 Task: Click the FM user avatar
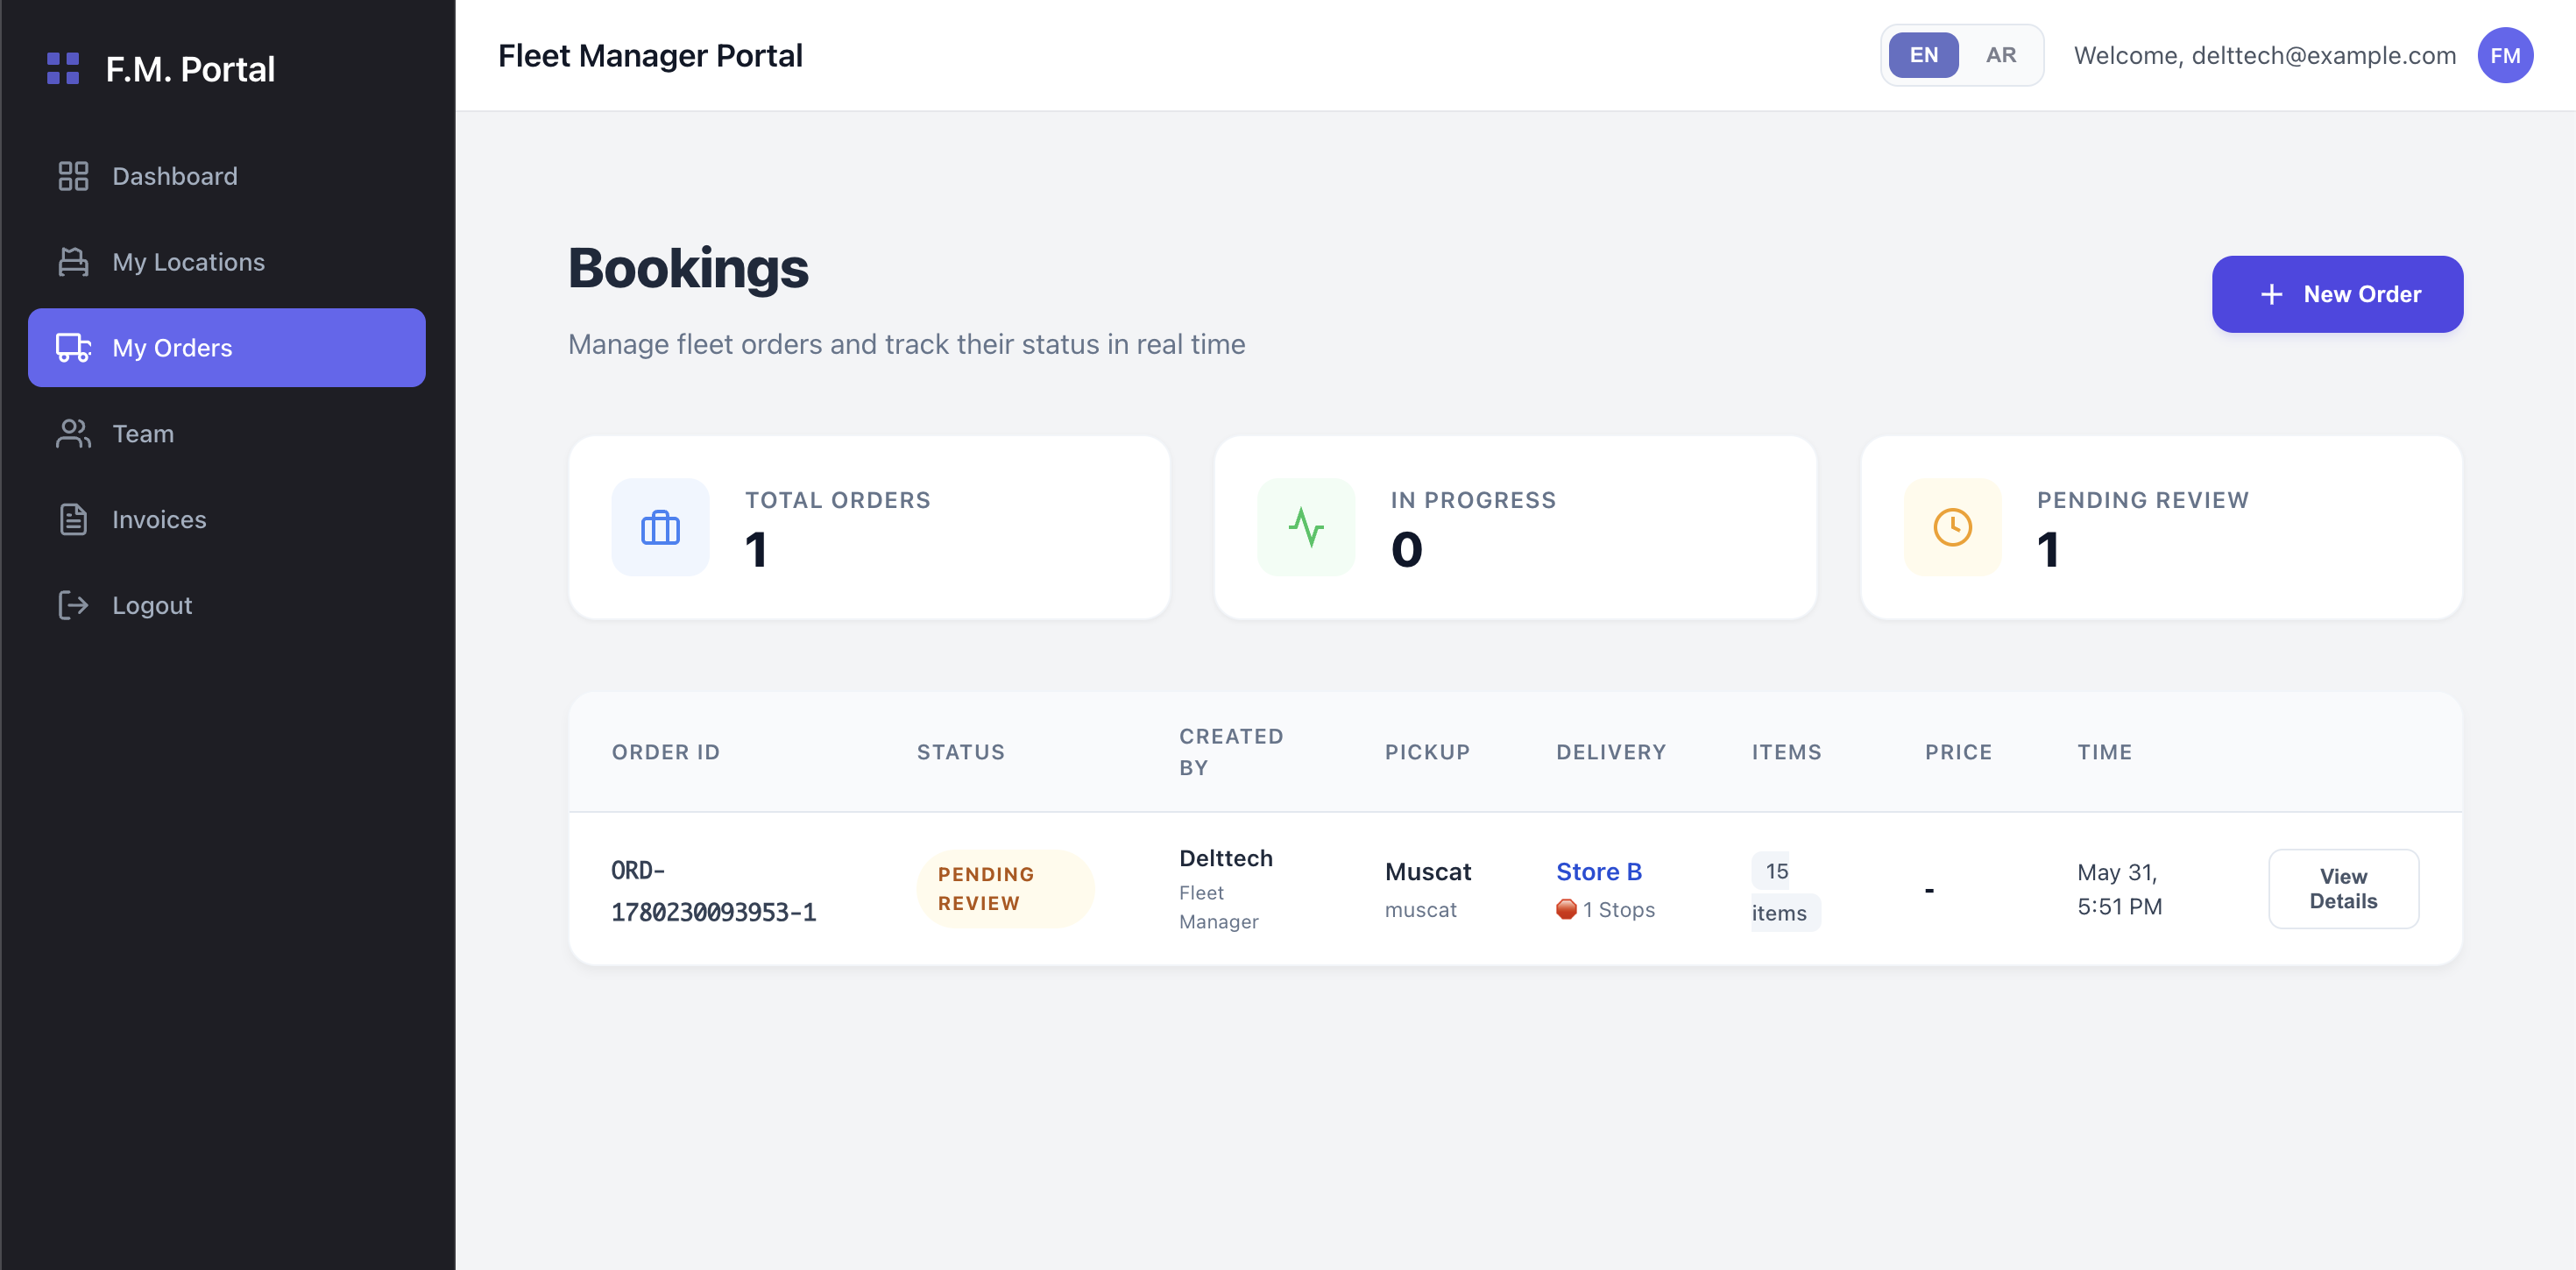tap(2504, 56)
